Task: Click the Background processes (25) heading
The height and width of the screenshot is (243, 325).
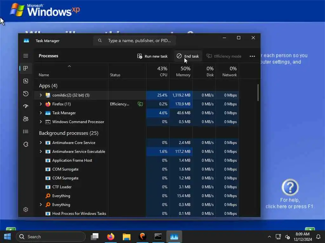Action: 69,133
